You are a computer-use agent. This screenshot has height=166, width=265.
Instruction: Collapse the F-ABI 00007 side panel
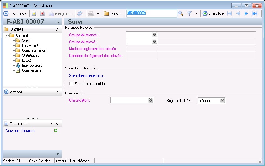tap(57, 22)
